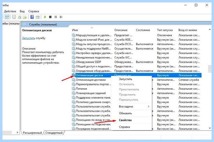
Task: Switch to the Расширенный tab
Action: click(x=32, y=133)
